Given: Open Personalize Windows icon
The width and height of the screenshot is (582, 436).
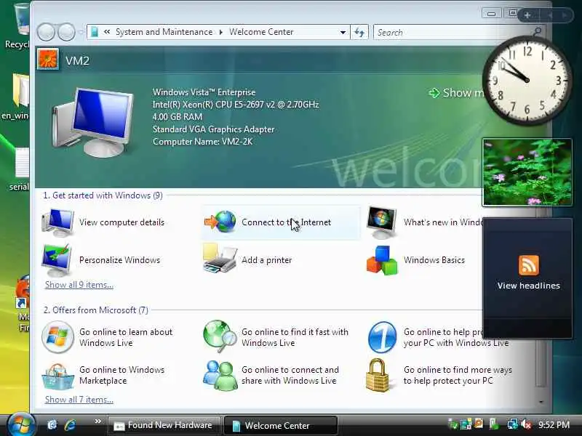Looking at the screenshot, I should tap(57, 259).
